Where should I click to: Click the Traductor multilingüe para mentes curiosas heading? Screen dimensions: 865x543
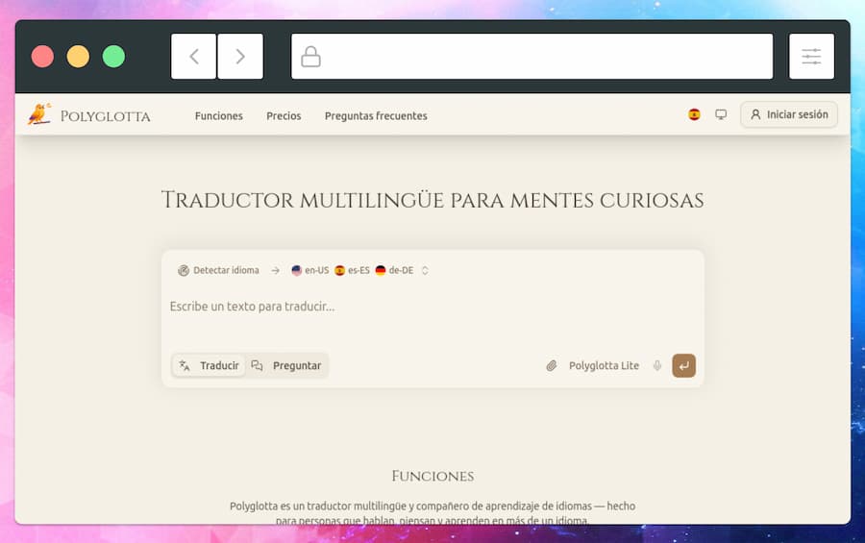[x=432, y=200]
